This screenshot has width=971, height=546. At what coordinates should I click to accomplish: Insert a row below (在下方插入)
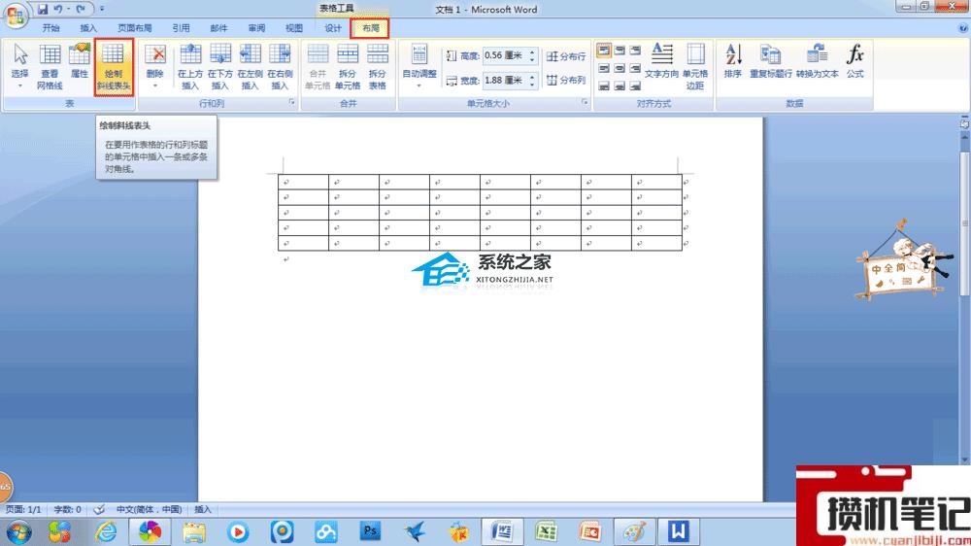219,67
